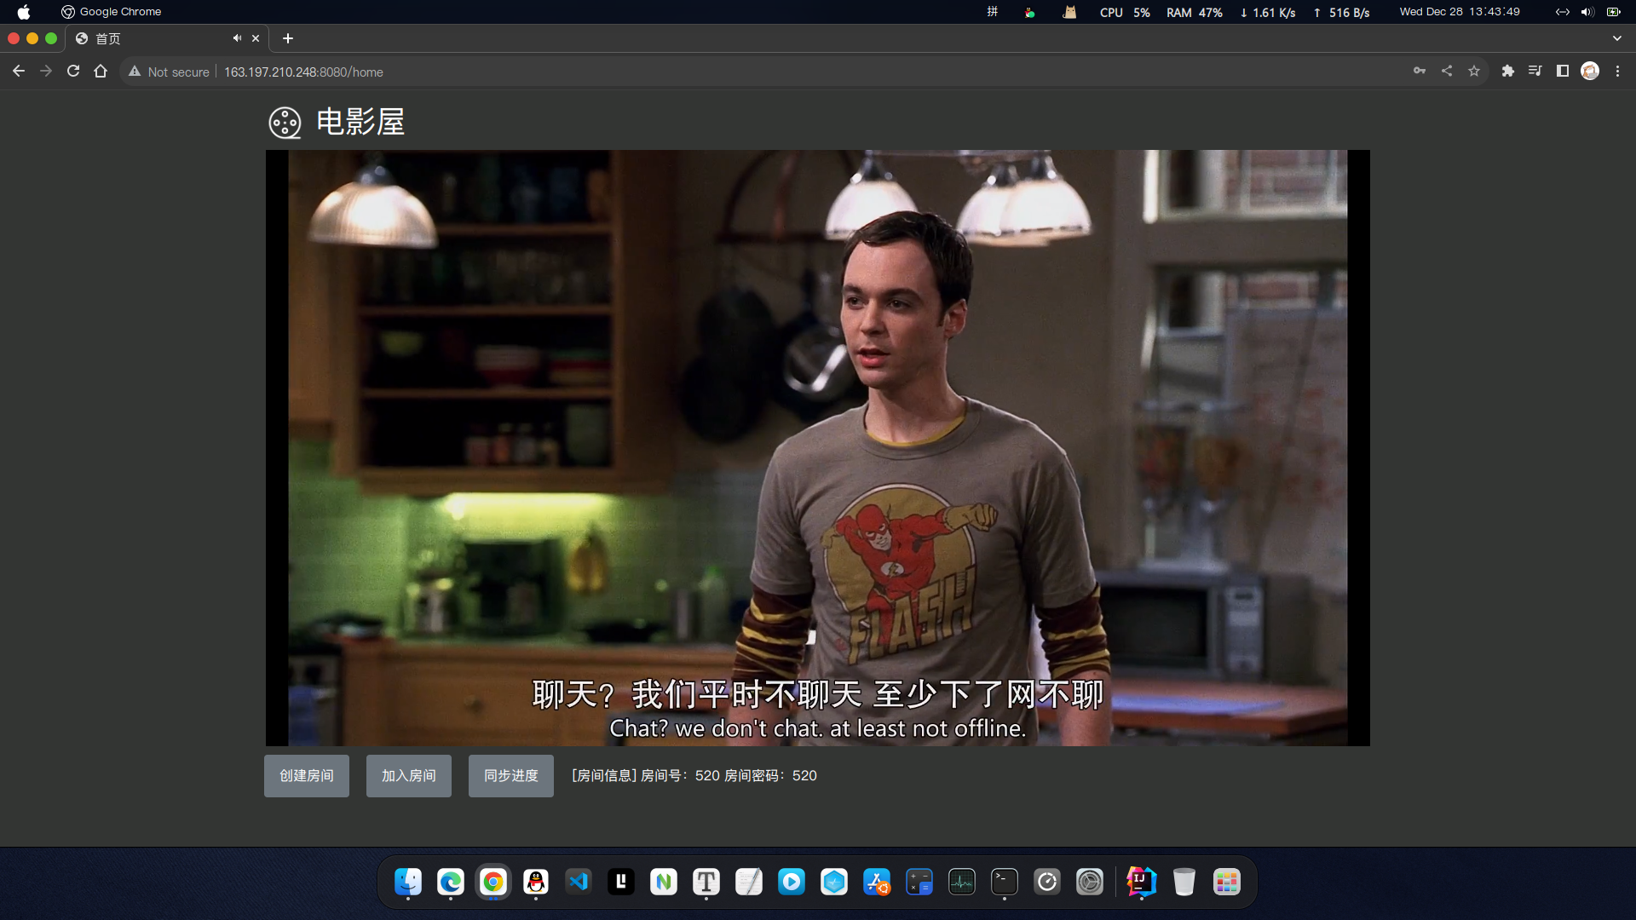Screen dimensions: 1636x920
Task: Click the Chrome back arrow
Action: 19,72
